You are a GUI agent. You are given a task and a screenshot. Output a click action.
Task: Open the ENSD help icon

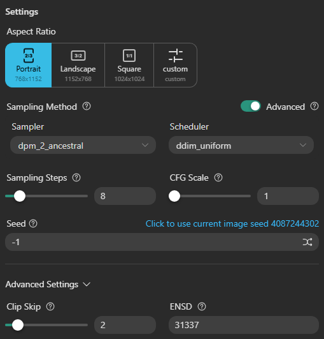(x=202, y=306)
